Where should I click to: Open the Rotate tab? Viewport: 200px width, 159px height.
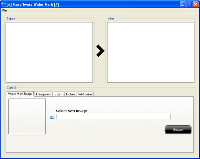[70, 94]
